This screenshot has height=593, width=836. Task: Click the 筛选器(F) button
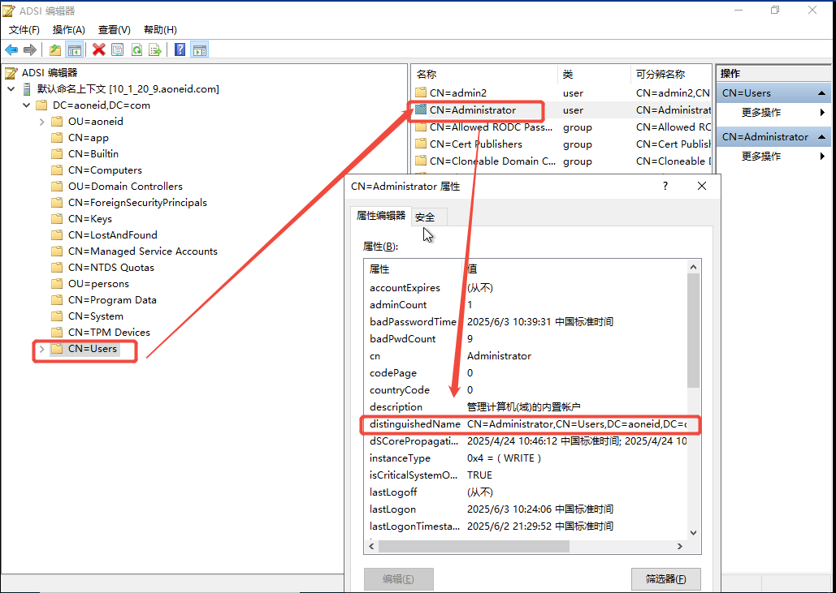pyautogui.click(x=666, y=579)
